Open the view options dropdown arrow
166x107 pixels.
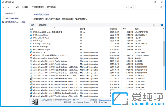pyautogui.click(x=157, y=25)
